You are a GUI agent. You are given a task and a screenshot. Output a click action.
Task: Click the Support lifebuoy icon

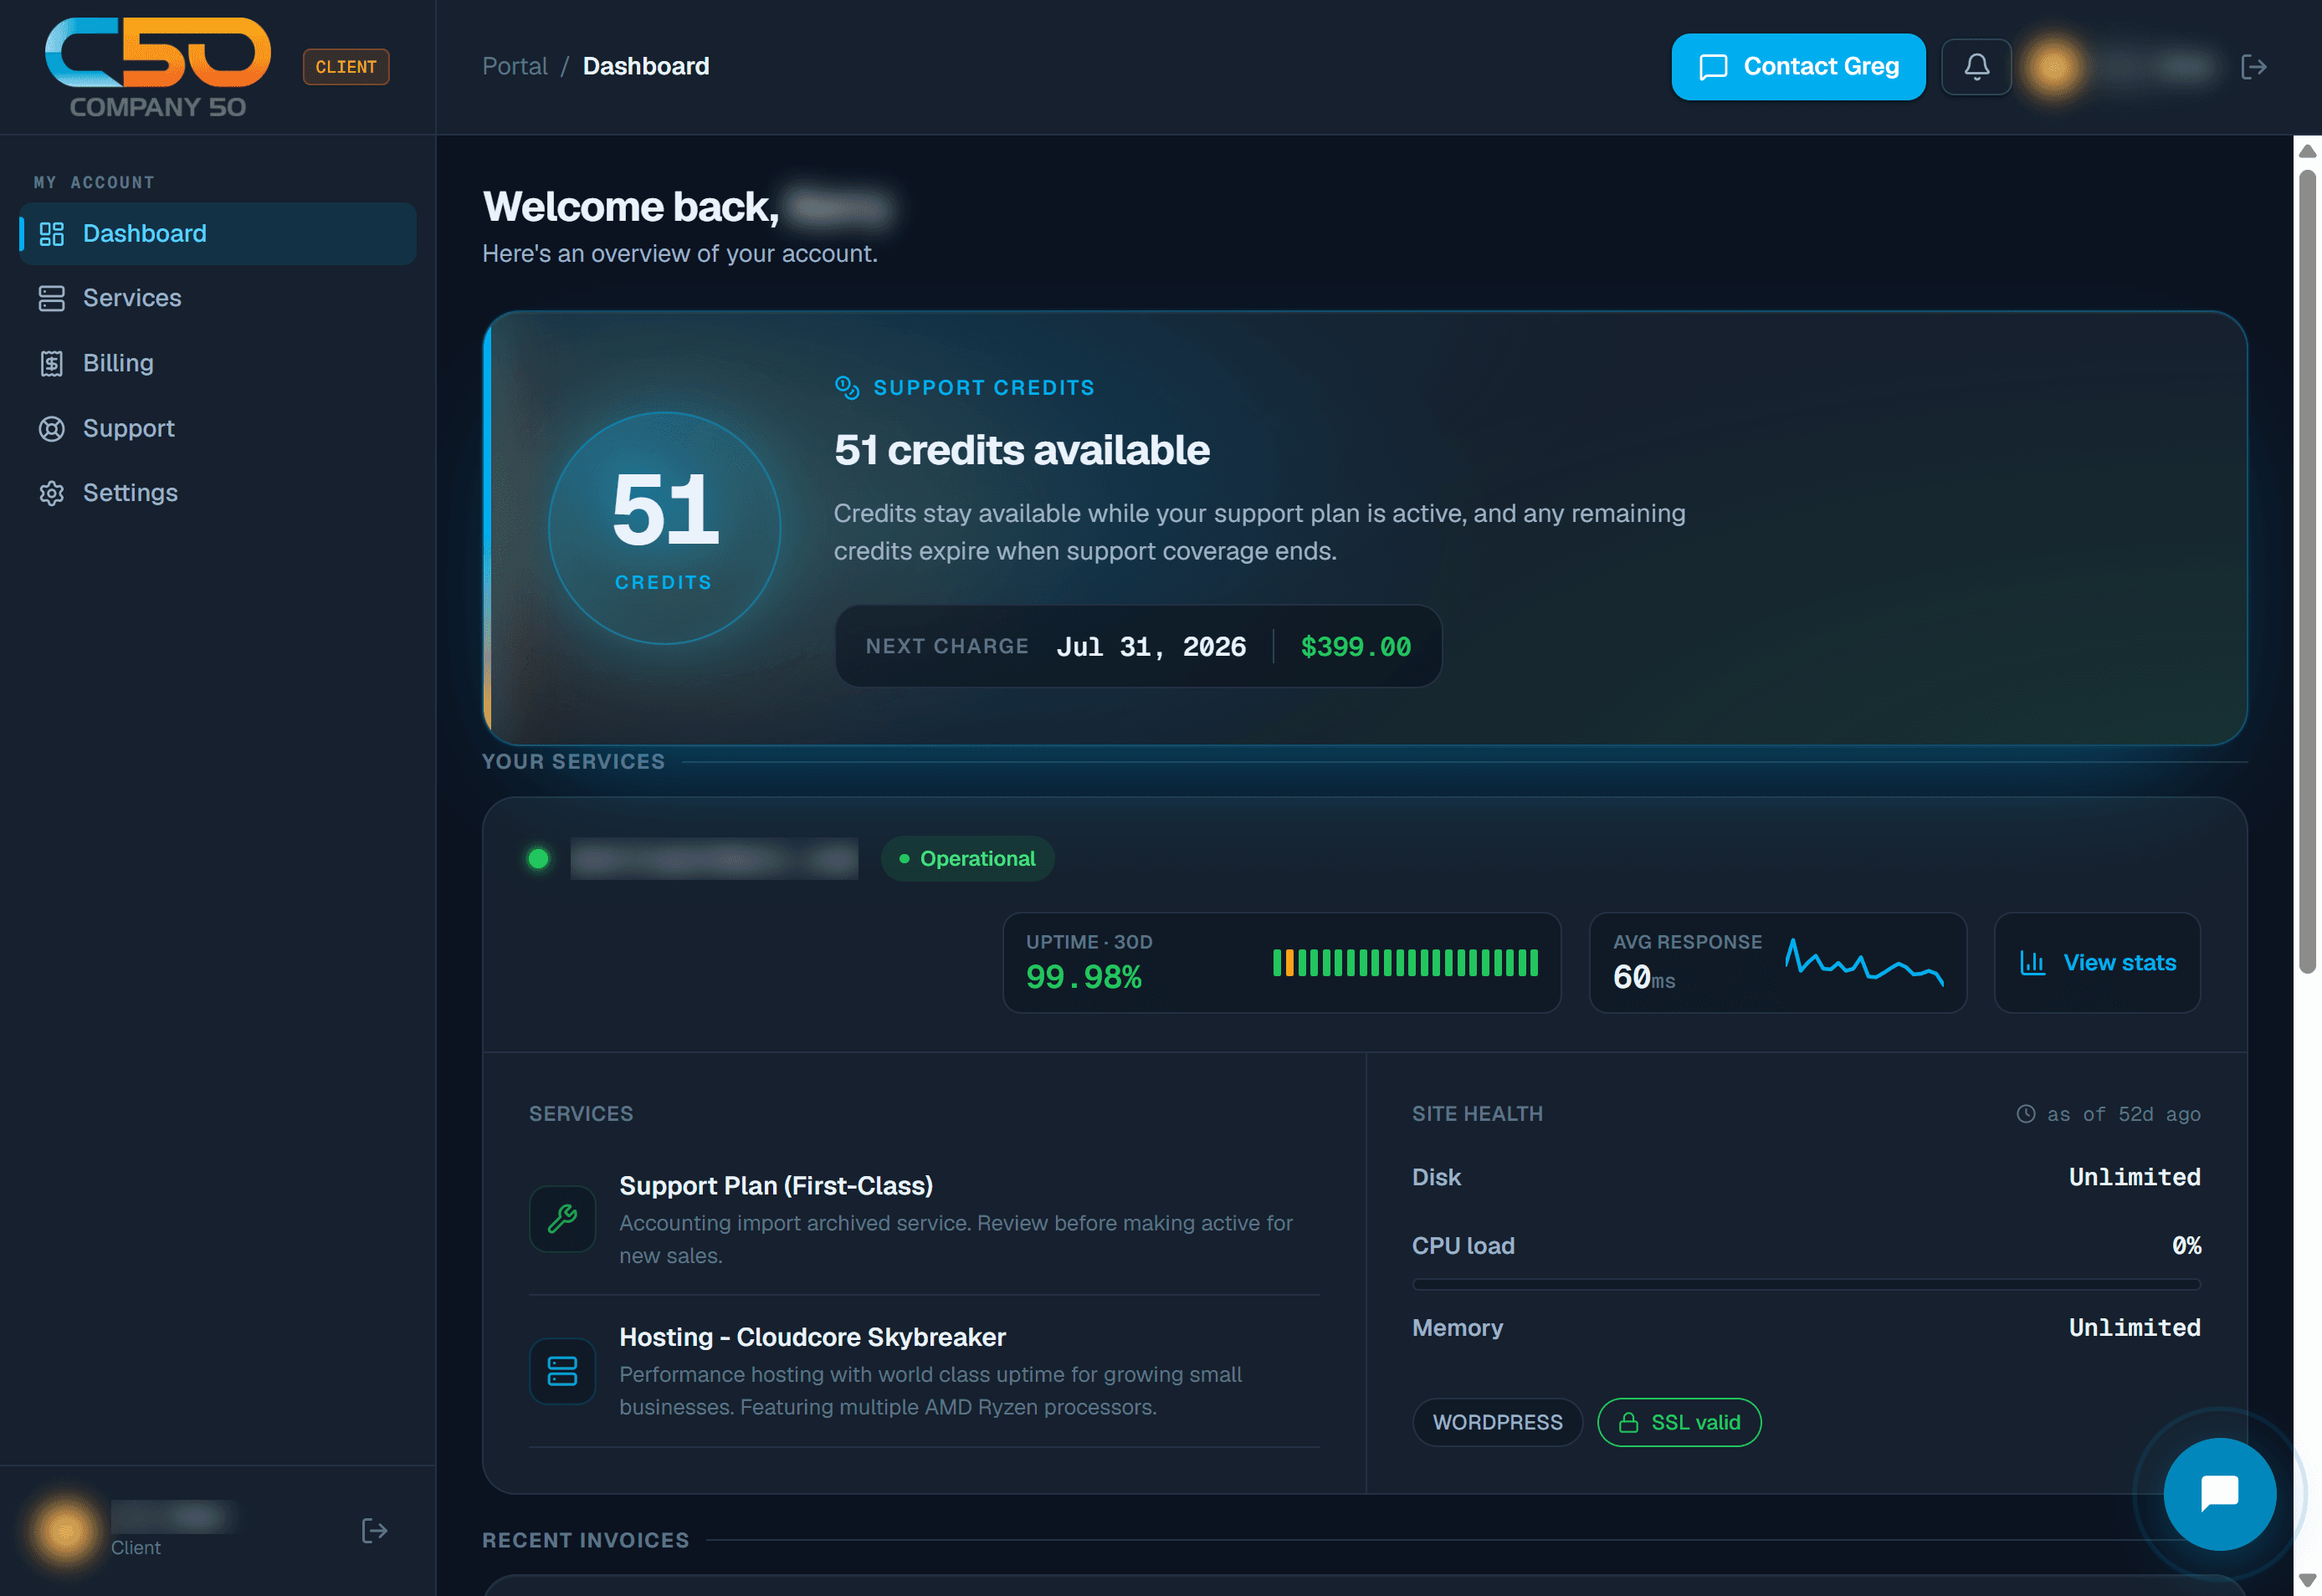click(x=51, y=428)
